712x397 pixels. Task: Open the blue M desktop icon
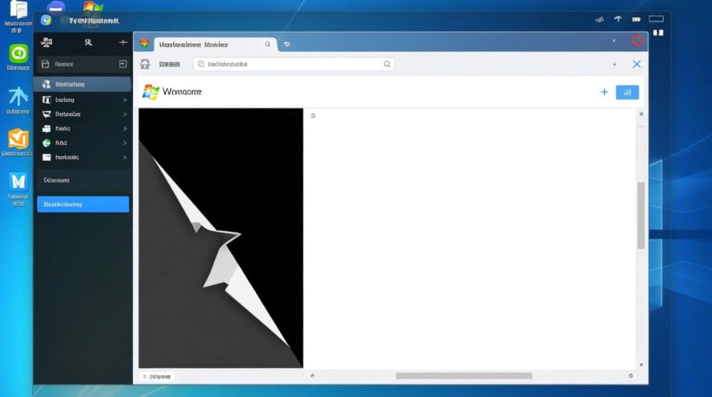[19, 182]
